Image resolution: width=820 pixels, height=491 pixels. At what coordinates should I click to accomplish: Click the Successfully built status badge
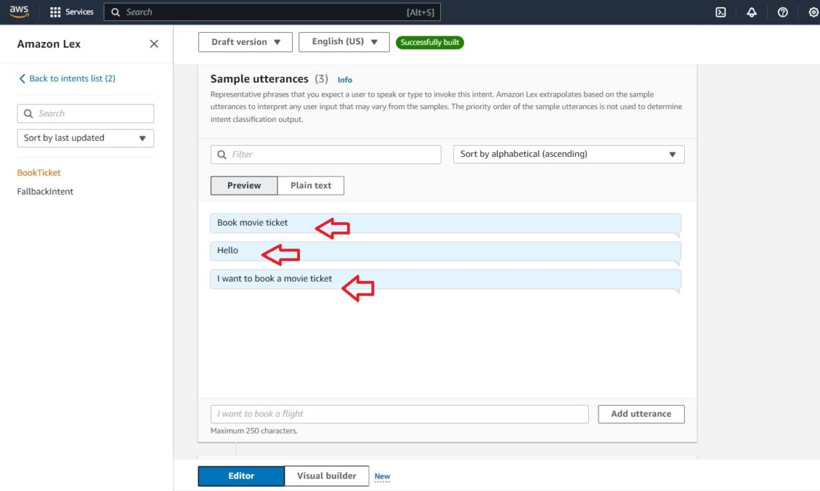[x=430, y=42]
